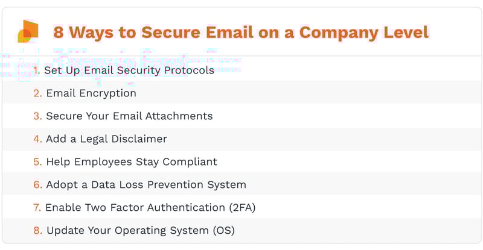Click 'Enable Two Factor Authentication' text

[136, 208]
